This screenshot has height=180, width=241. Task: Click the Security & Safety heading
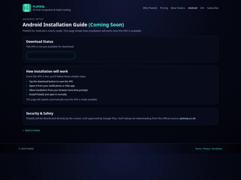click(x=40, y=113)
